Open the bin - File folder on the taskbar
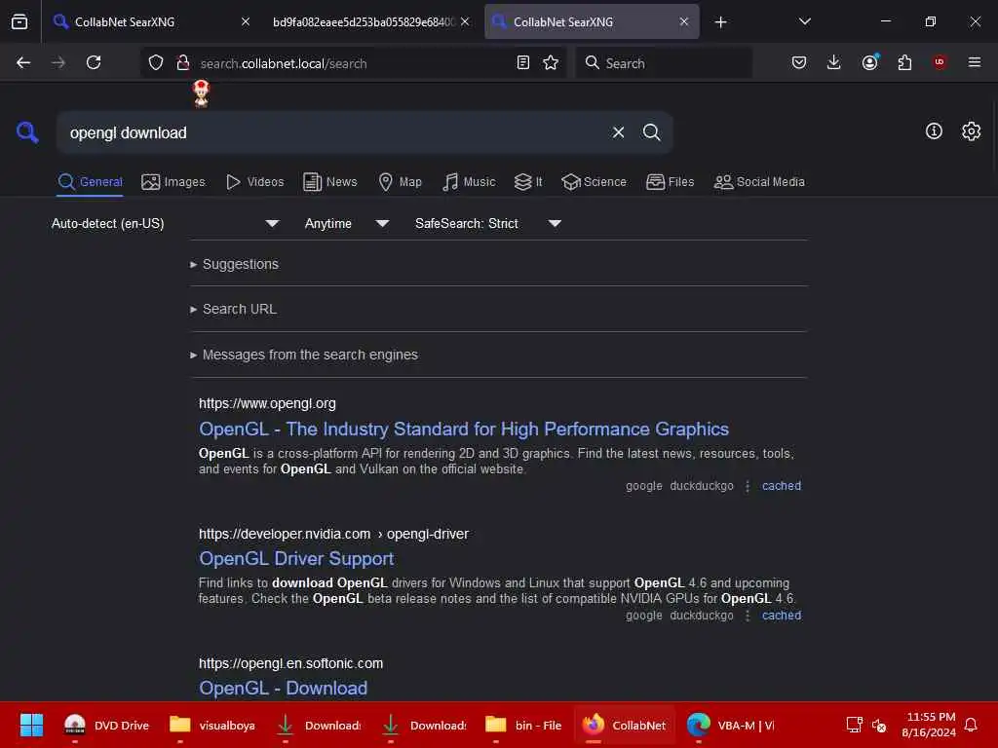This screenshot has height=748, width=998. click(x=523, y=725)
